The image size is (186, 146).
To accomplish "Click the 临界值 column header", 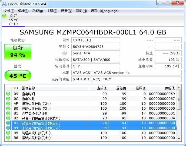I will click(138, 88).
